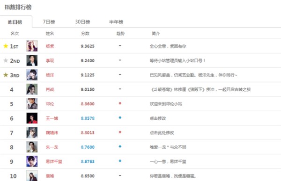Screen dimensions: 281x181
Task: Click the intro text 一心一意，易烊千玺
Action: pyautogui.click(x=168, y=162)
